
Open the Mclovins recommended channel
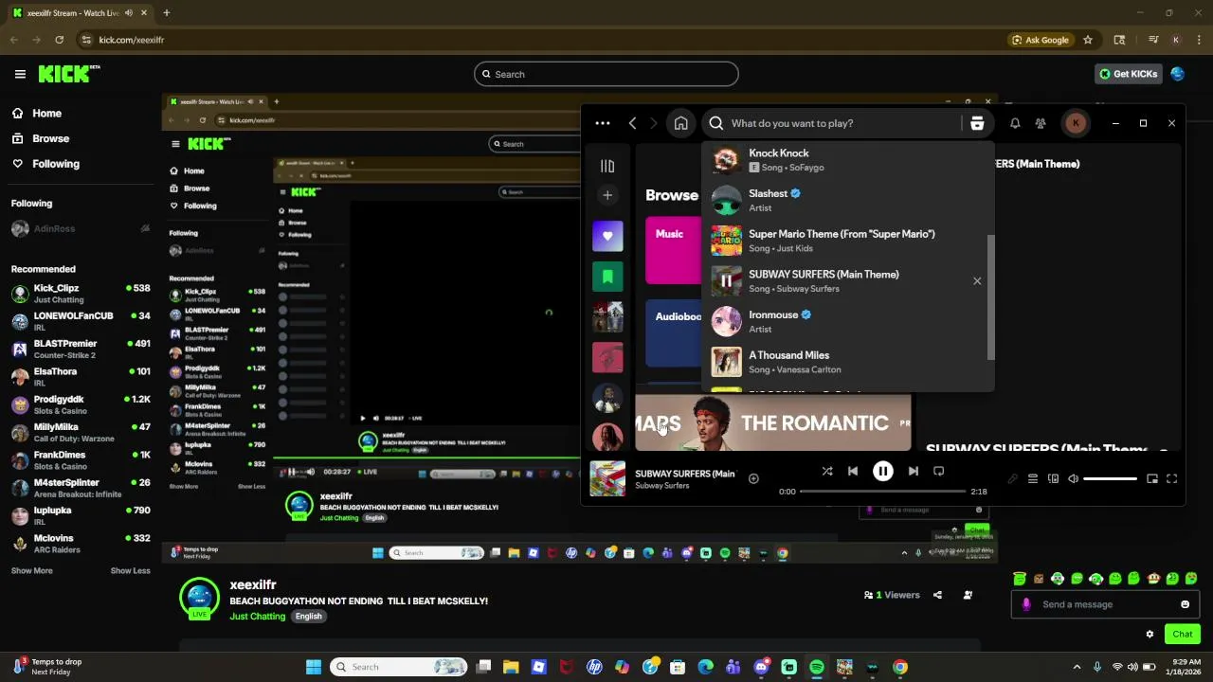coord(81,544)
